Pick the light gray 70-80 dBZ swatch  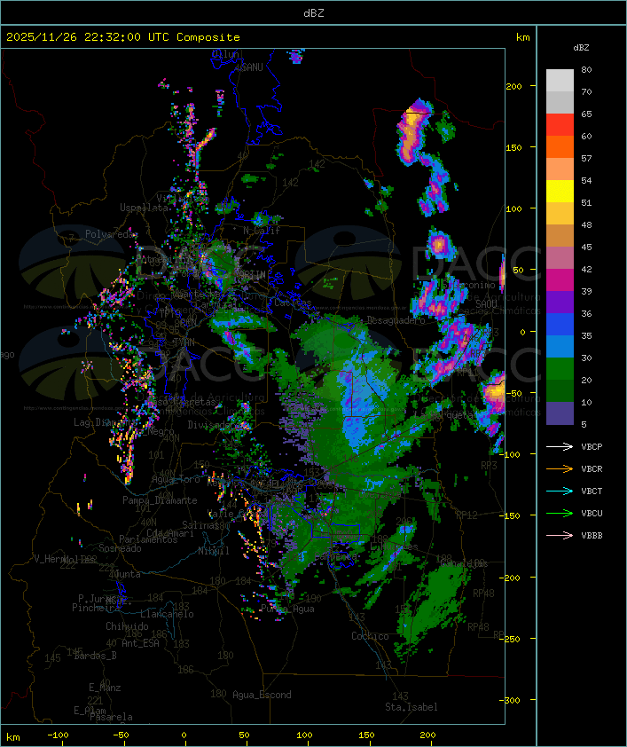(x=560, y=81)
